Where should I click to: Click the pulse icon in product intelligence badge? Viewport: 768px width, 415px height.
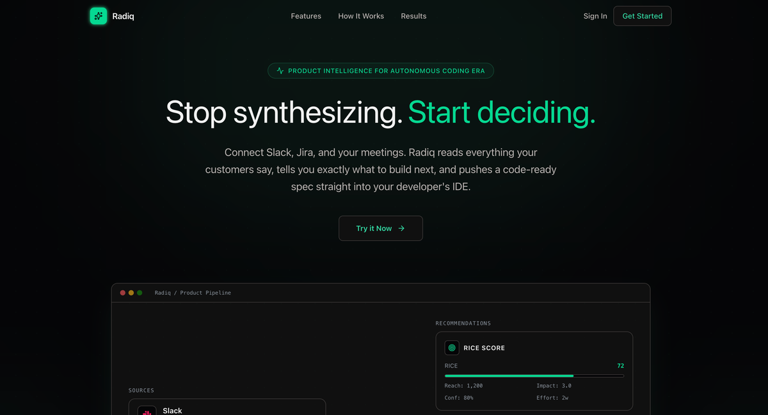point(280,71)
